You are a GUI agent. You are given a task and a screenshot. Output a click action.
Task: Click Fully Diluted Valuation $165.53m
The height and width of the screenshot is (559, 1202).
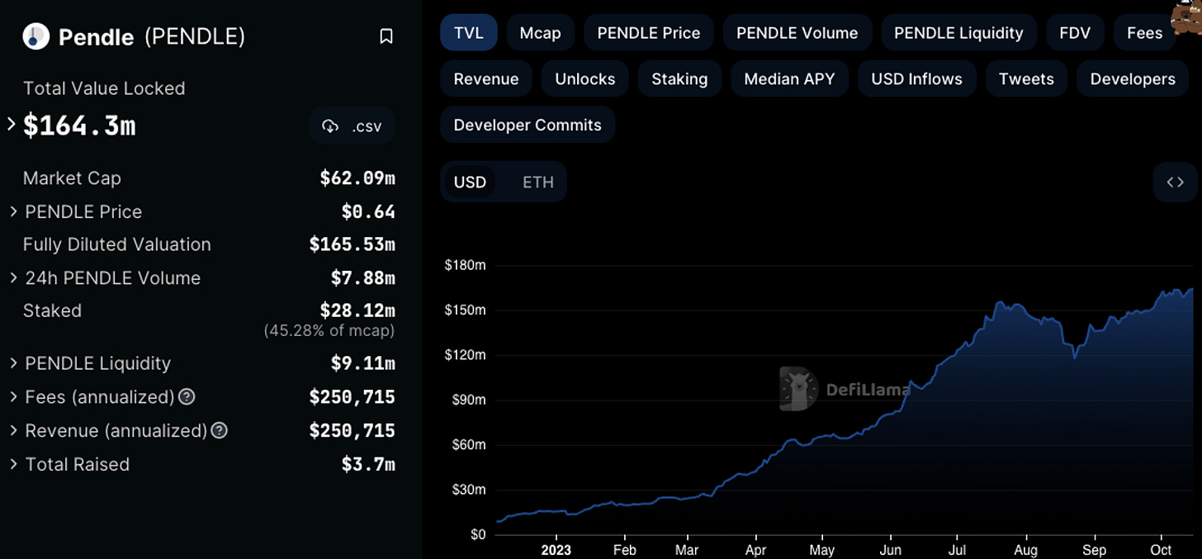click(x=353, y=244)
